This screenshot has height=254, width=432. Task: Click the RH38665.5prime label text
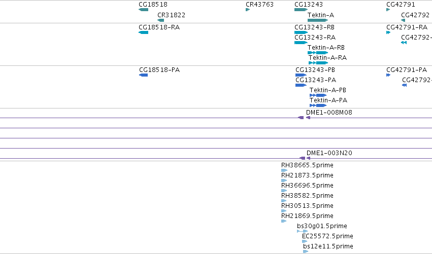point(307,165)
